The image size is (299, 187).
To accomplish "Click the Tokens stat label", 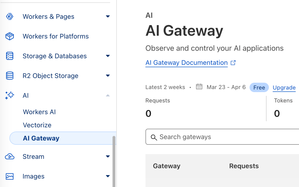I will coord(283,101).
